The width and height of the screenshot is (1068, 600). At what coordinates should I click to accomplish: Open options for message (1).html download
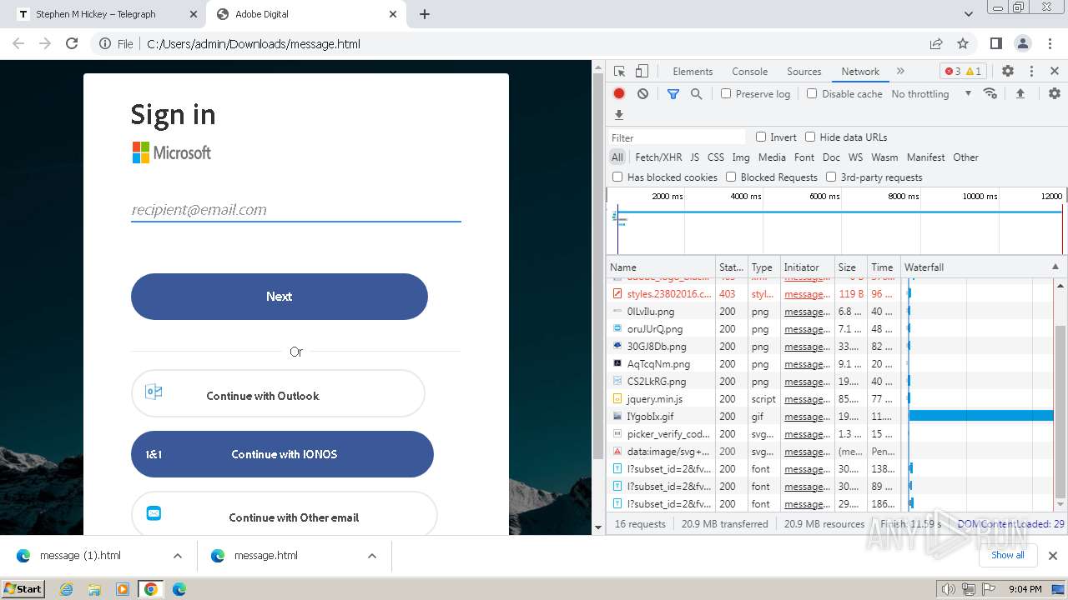pos(178,556)
